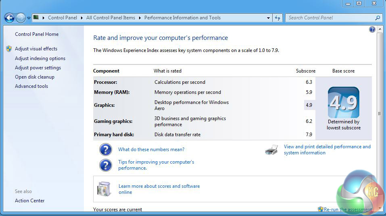Screen dimensions: 386x216
Task: Click the search magnifier icon
Action: [378, 18]
